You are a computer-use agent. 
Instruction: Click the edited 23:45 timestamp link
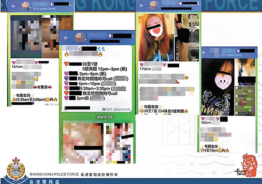pyautogui.click(x=121, y=109)
